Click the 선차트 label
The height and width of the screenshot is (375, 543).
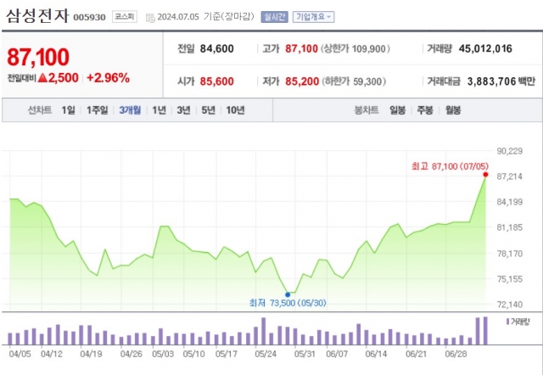[x=40, y=110]
